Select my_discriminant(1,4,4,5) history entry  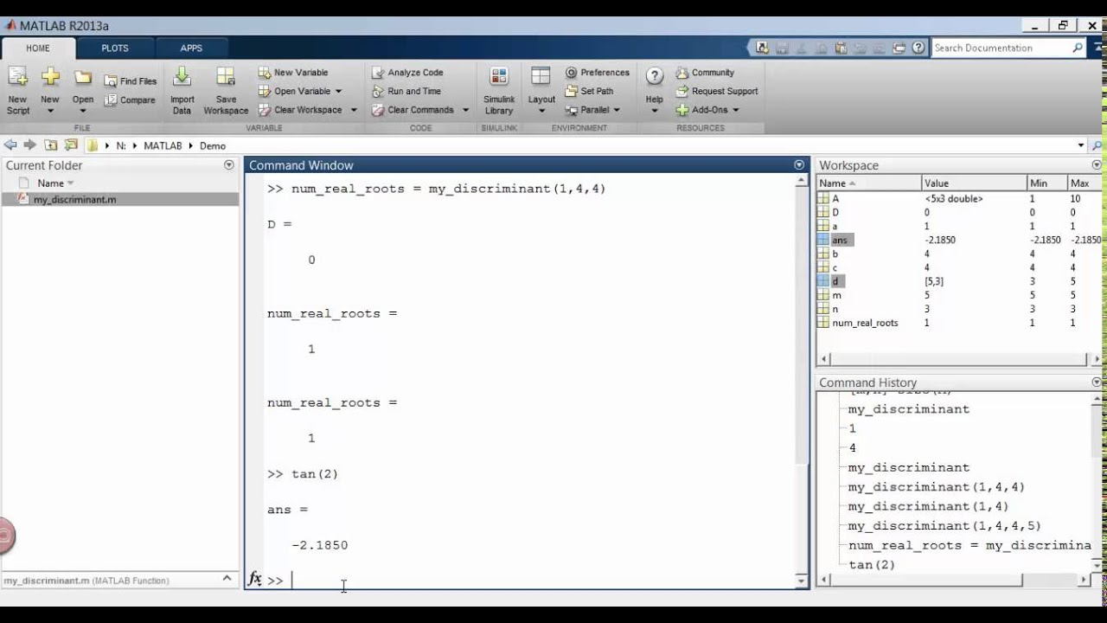pos(944,526)
